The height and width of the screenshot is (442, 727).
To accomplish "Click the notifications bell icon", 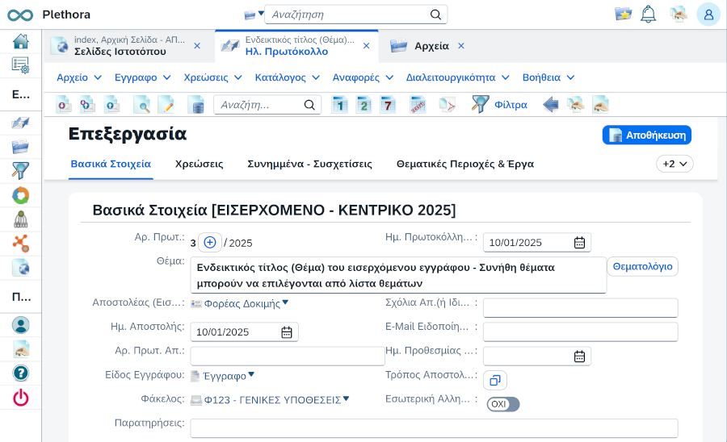I will (x=648, y=15).
